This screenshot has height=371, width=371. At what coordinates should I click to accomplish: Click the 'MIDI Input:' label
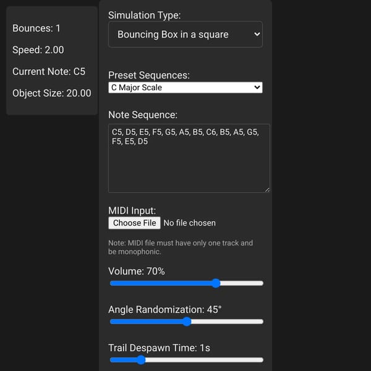click(x=132, y=211)
